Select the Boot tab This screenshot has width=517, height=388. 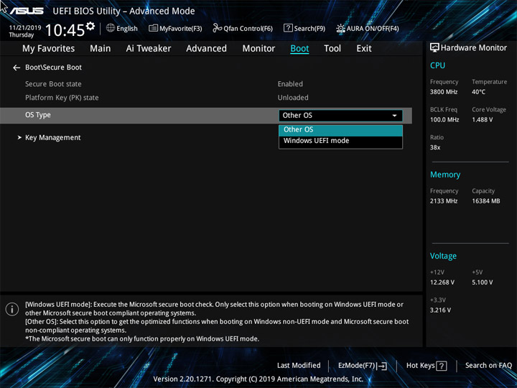(299, 49)
